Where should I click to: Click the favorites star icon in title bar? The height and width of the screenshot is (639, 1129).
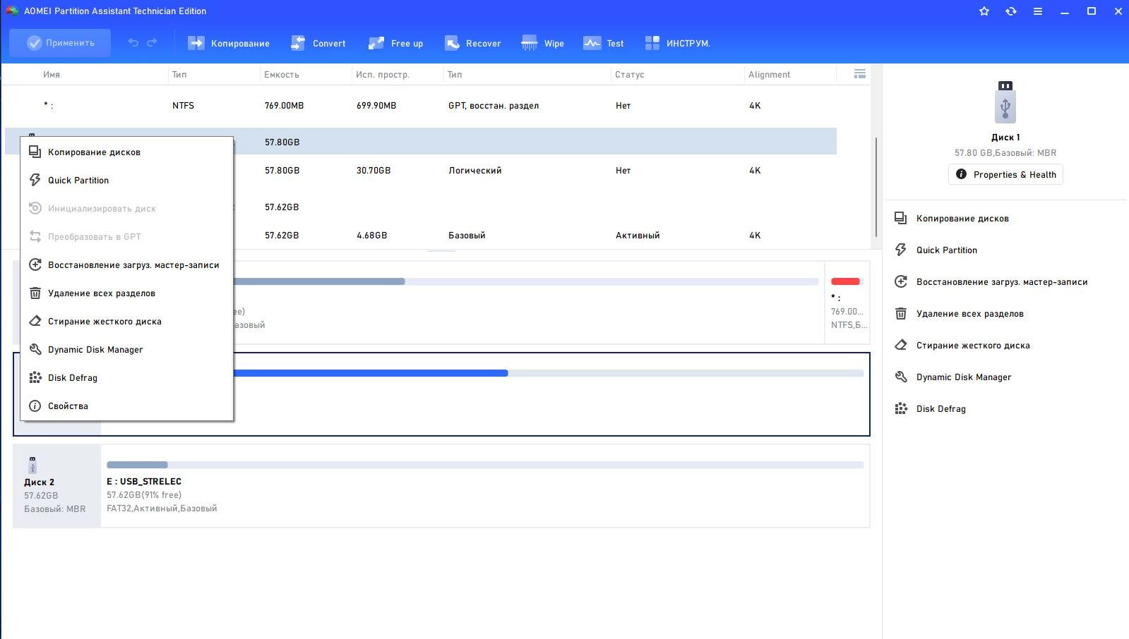click(984, 11)
